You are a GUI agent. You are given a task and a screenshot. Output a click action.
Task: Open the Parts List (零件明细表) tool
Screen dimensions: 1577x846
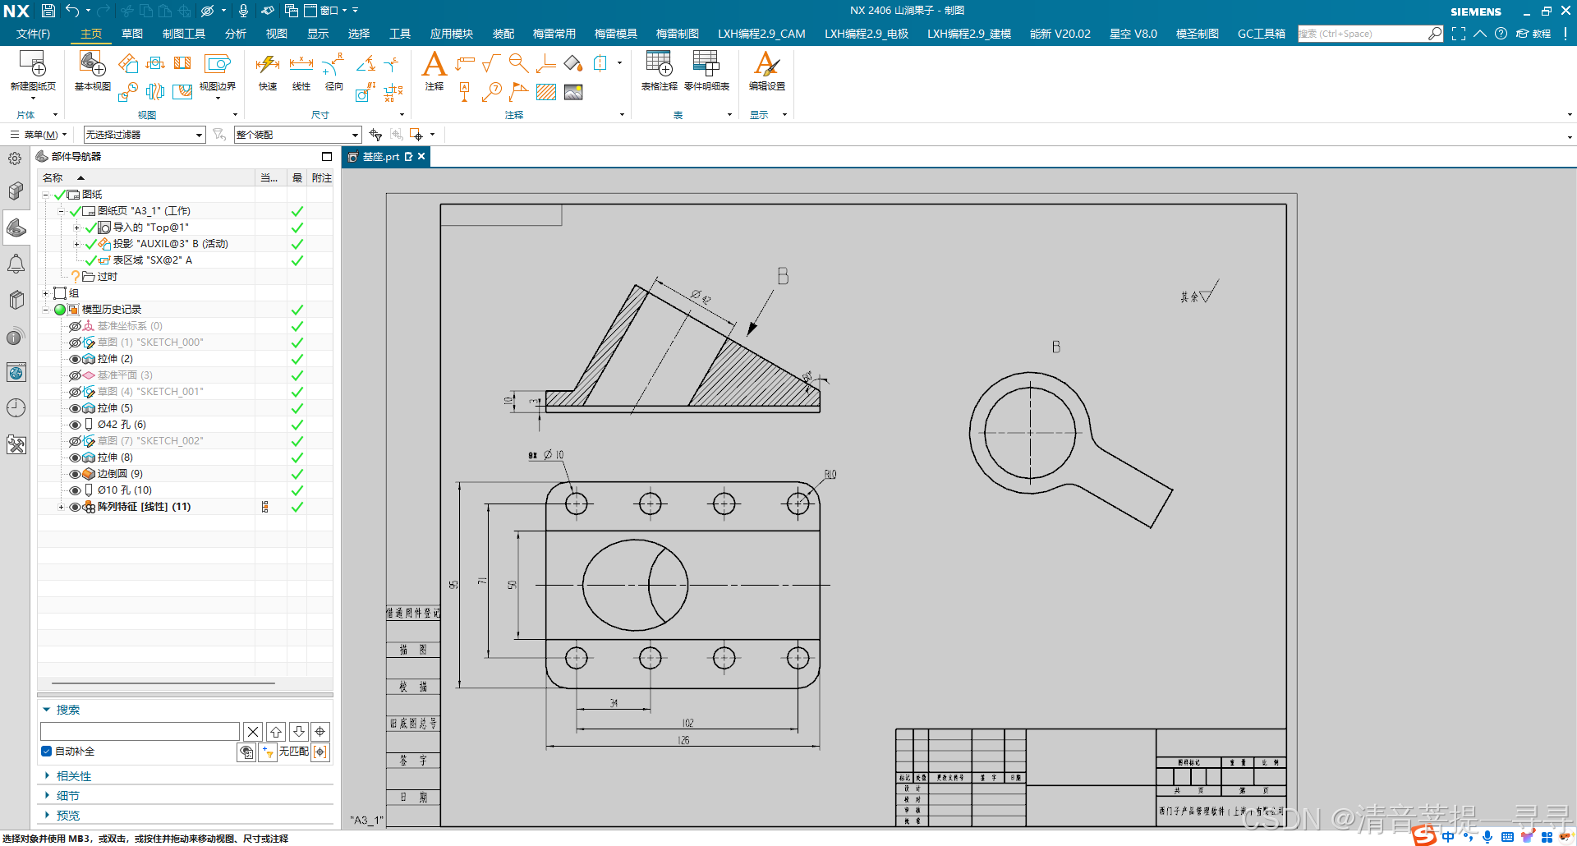pyautogui.click(x=706, y=64)
